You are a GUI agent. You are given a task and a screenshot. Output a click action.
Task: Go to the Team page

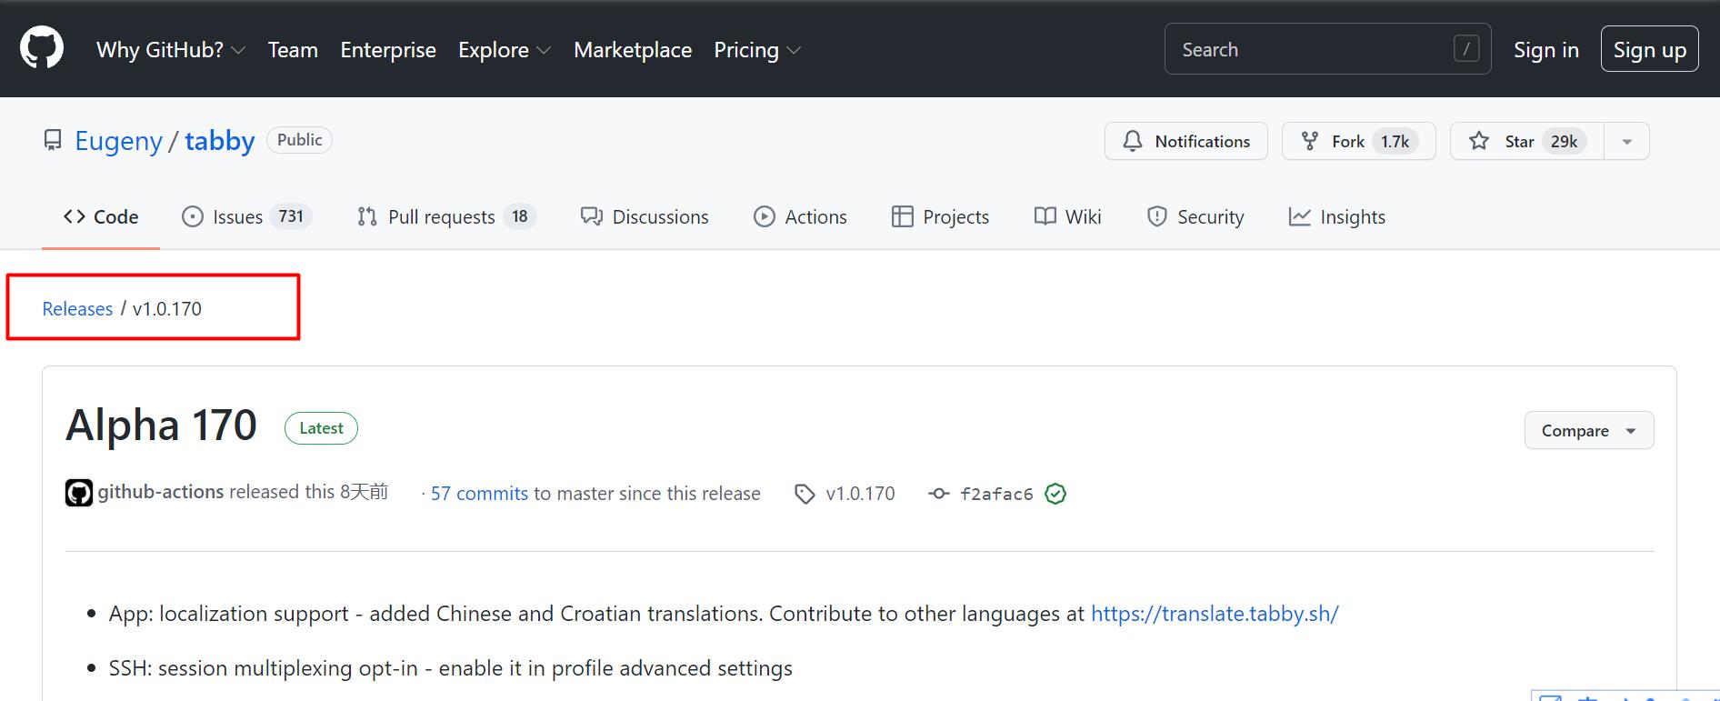(293, 50)
